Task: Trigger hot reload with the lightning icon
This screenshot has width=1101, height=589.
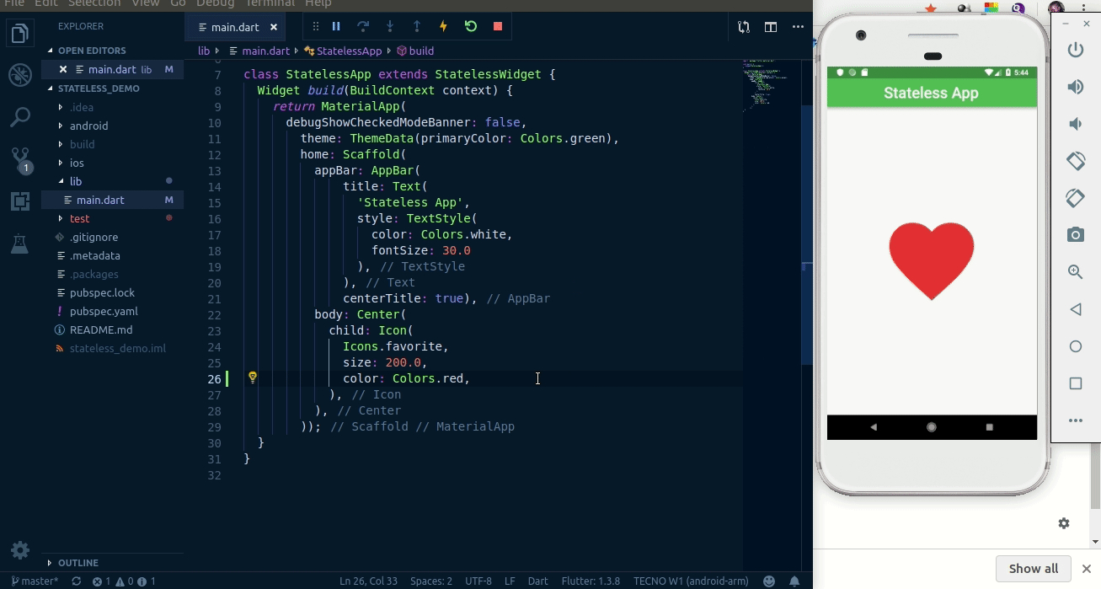Action: click(443, 26)
